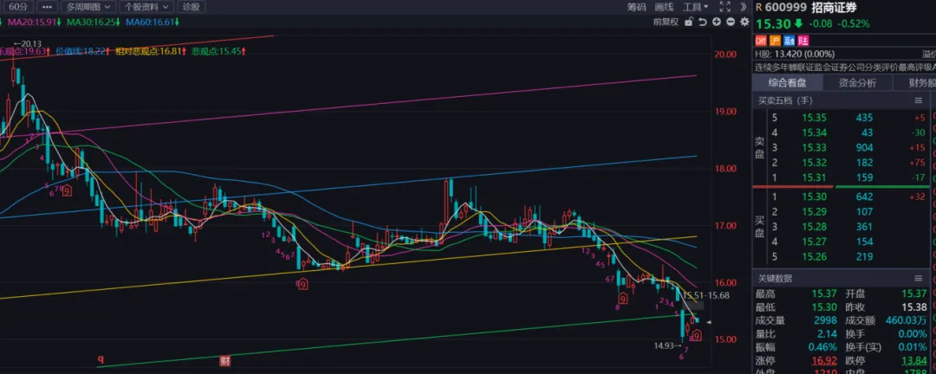This screenshot has height=374, width=936.
Task: Click the MA20:15.91 indicator label
Action: coord(34,22)
